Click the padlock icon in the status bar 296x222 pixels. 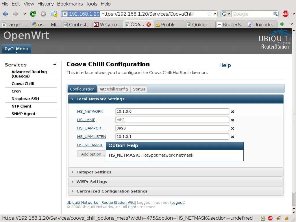pyautogui.click(x=263, y=218)
